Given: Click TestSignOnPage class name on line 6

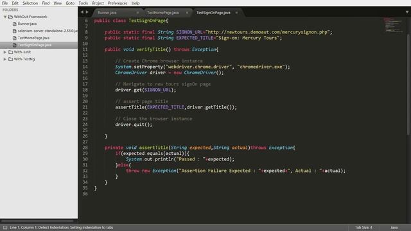Looking at the screenshot, I should coord(147,21).
